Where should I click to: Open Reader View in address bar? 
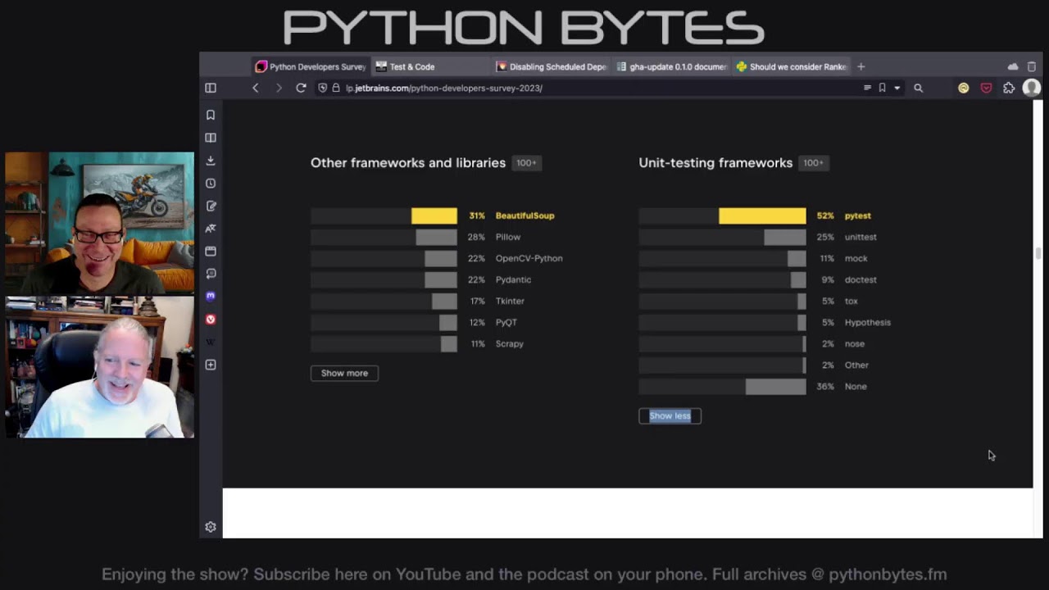coord(867,88)
